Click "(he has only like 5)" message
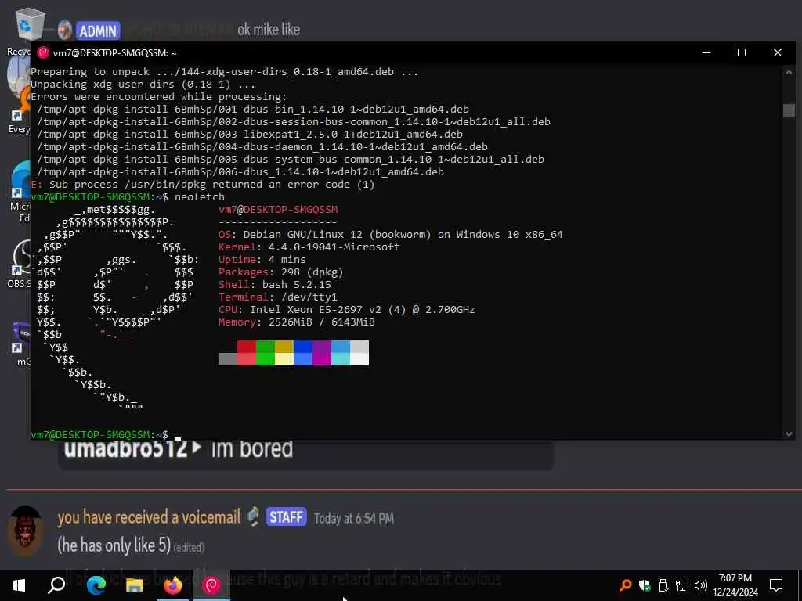This screenshot has height=601, width=802. pyautogui.click(x=114, y=545)
